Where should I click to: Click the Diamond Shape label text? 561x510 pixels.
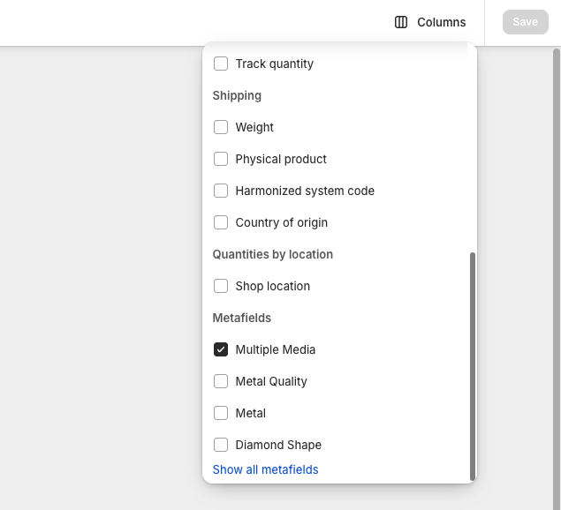coord(278,445)
